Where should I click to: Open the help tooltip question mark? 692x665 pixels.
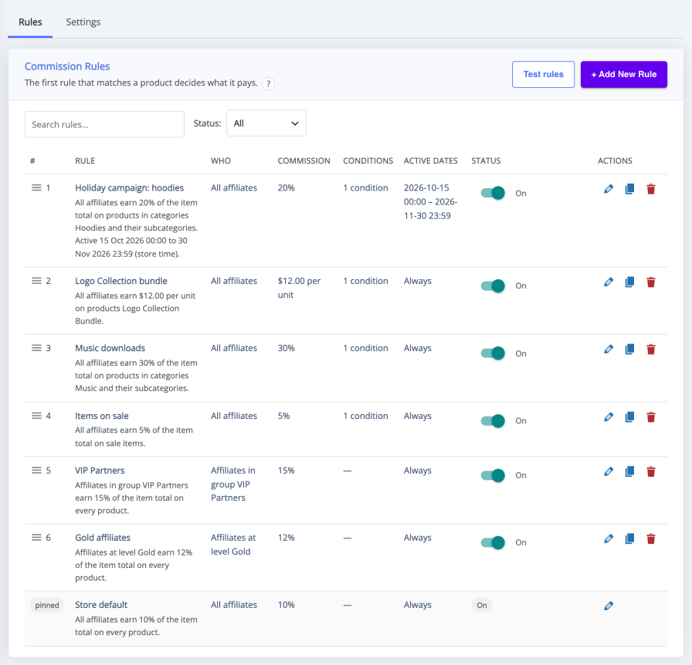click(x=268, y=84)
